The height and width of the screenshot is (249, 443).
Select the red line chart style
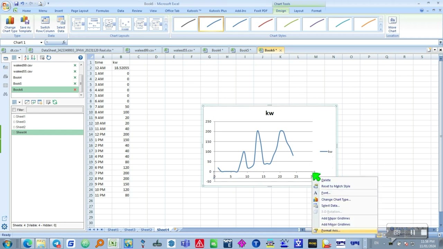coord(263,24)
